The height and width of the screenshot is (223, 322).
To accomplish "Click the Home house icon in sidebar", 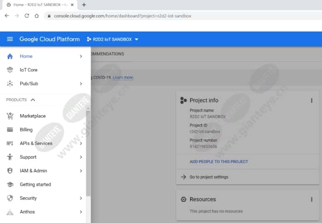I will coord(10,56).
